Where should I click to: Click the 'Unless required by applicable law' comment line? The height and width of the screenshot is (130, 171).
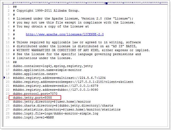(77, 42)
